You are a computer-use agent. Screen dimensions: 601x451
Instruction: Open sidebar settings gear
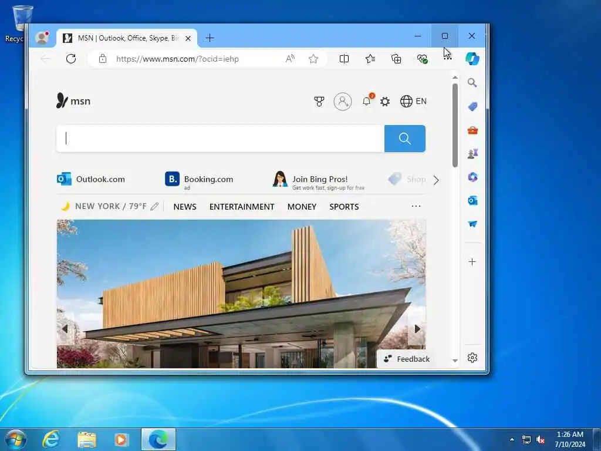coord(472,358)
